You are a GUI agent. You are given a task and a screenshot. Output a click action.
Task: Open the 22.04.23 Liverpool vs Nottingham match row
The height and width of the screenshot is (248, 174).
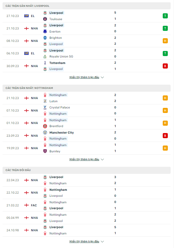coord(86,180)
